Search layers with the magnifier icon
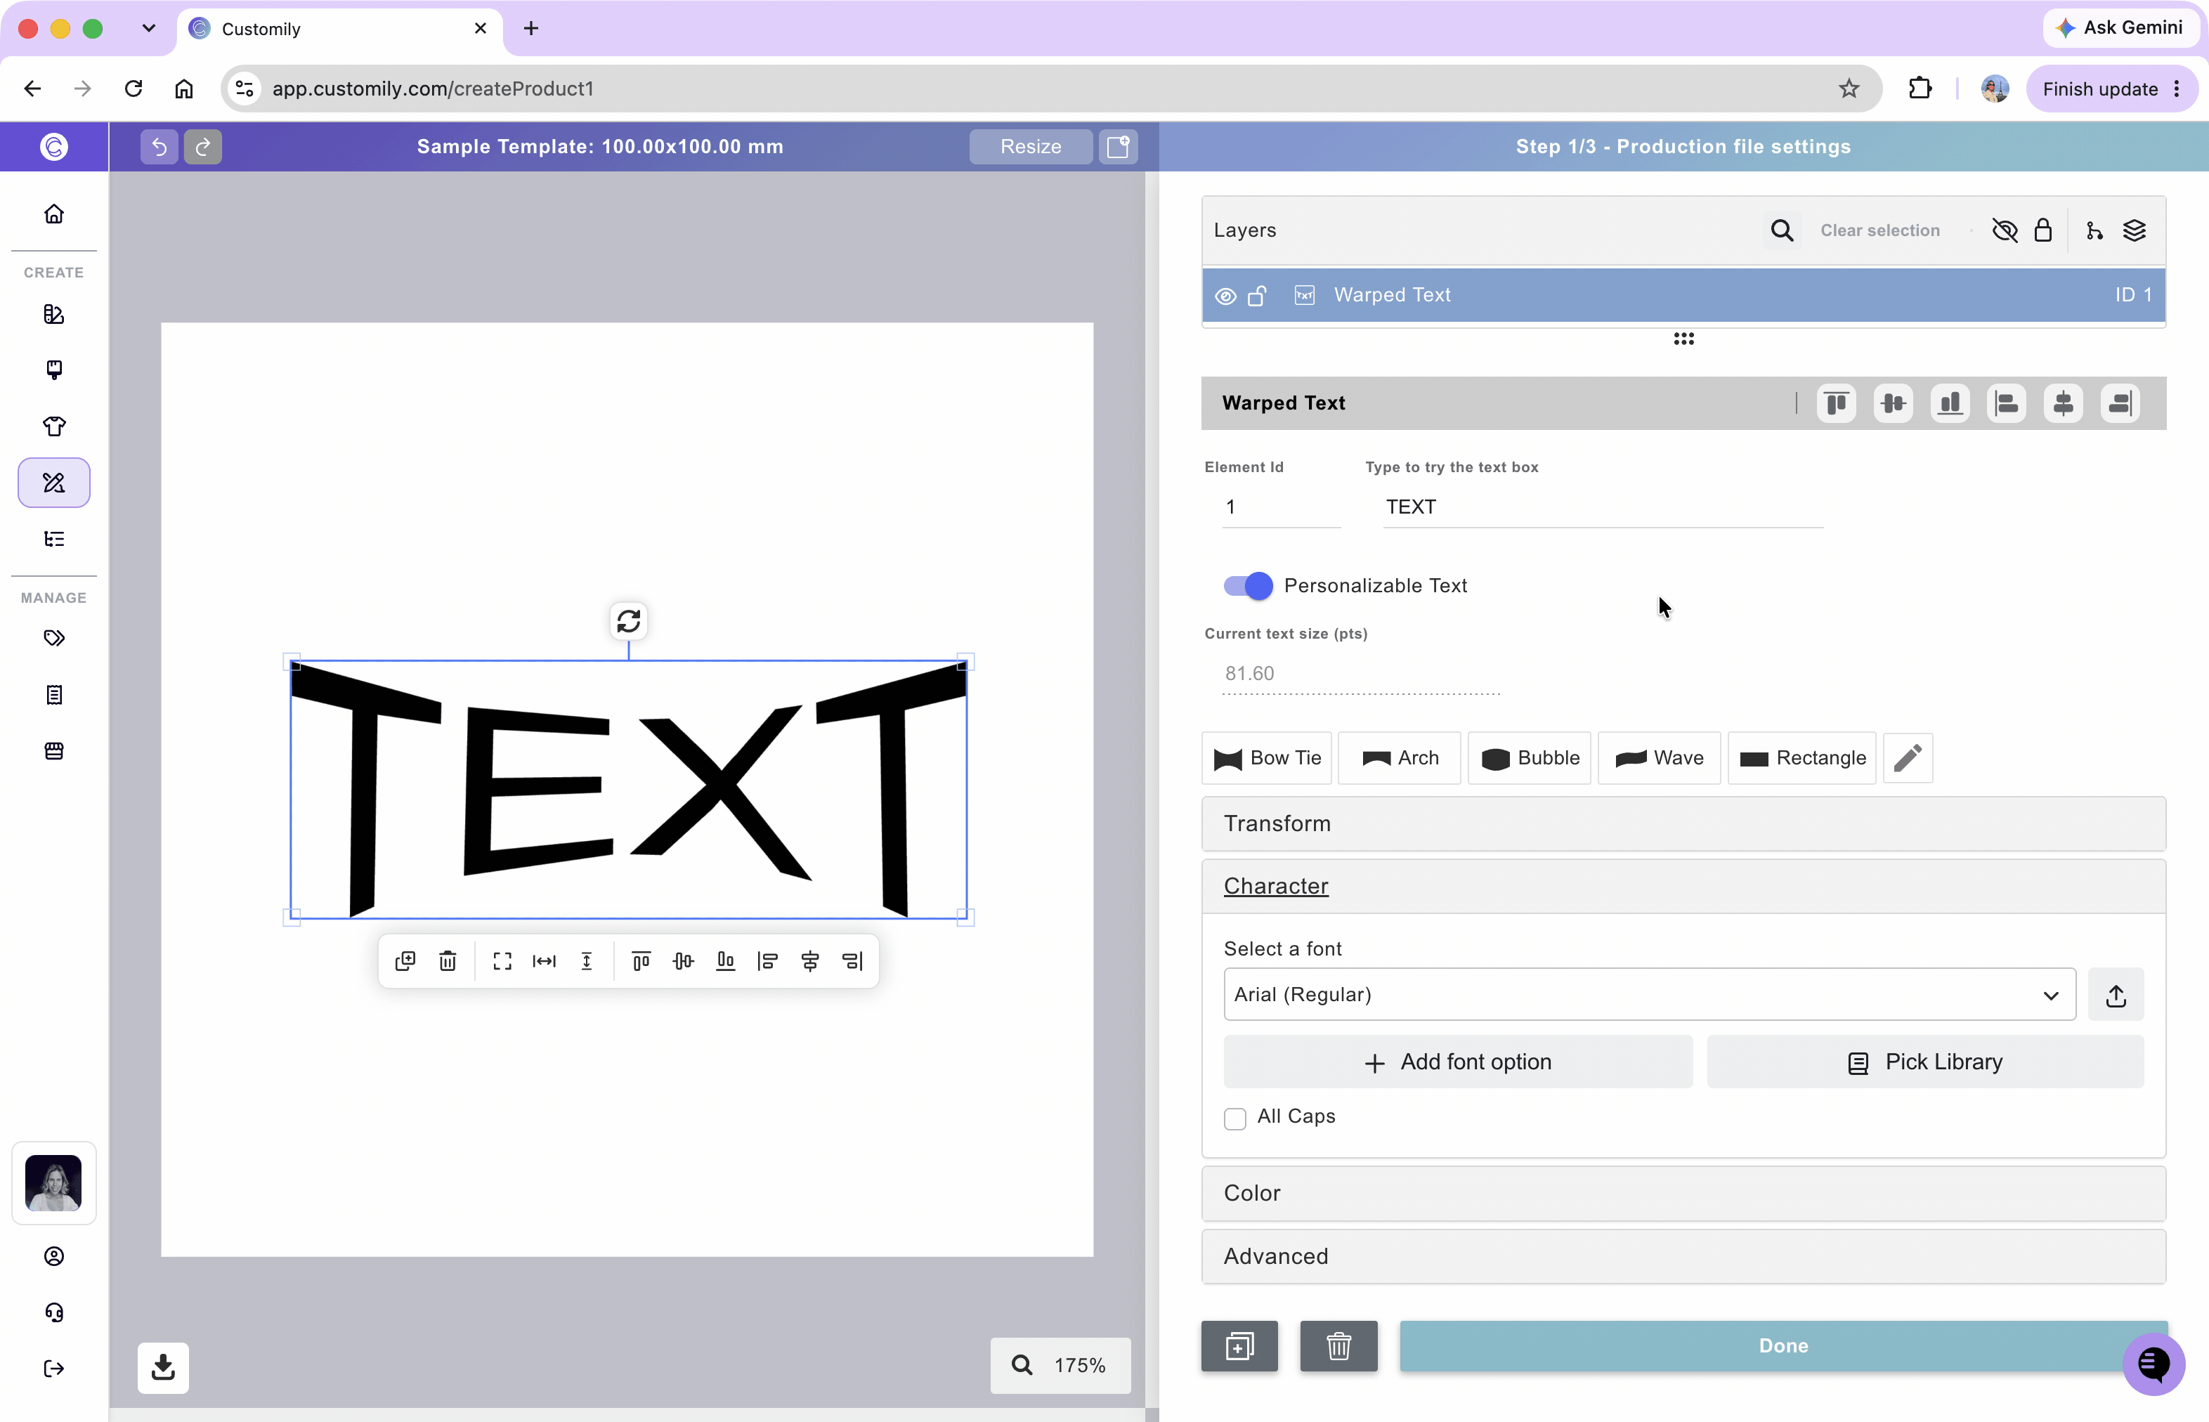Screen dimensions: 2209x1422 click(1783, 231)
